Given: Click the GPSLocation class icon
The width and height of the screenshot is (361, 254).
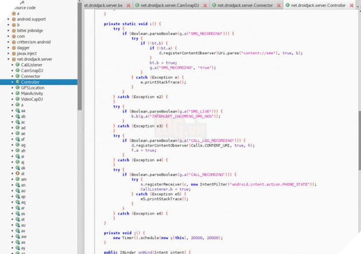Looking at the screenshot, I should click(17, 88).
